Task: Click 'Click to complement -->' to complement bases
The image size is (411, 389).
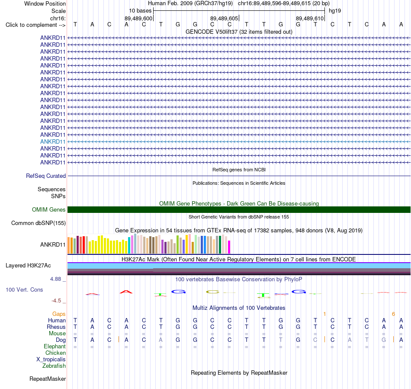Action: tap(35, 25)
